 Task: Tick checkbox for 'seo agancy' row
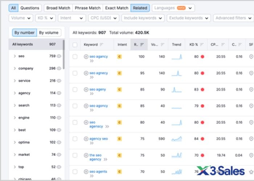pyautogui.click(x=75, y=57)
